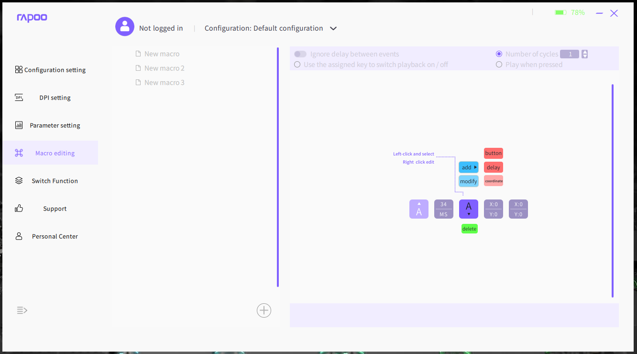Open the DPI setting menu

(55, 98)
